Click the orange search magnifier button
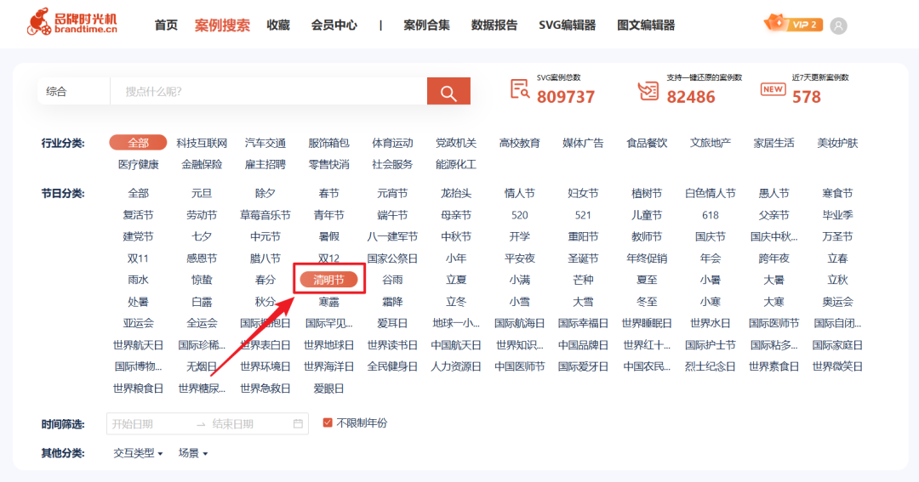Image resolution: width=919 pixels, height=482 pixels. coord(448,91)
